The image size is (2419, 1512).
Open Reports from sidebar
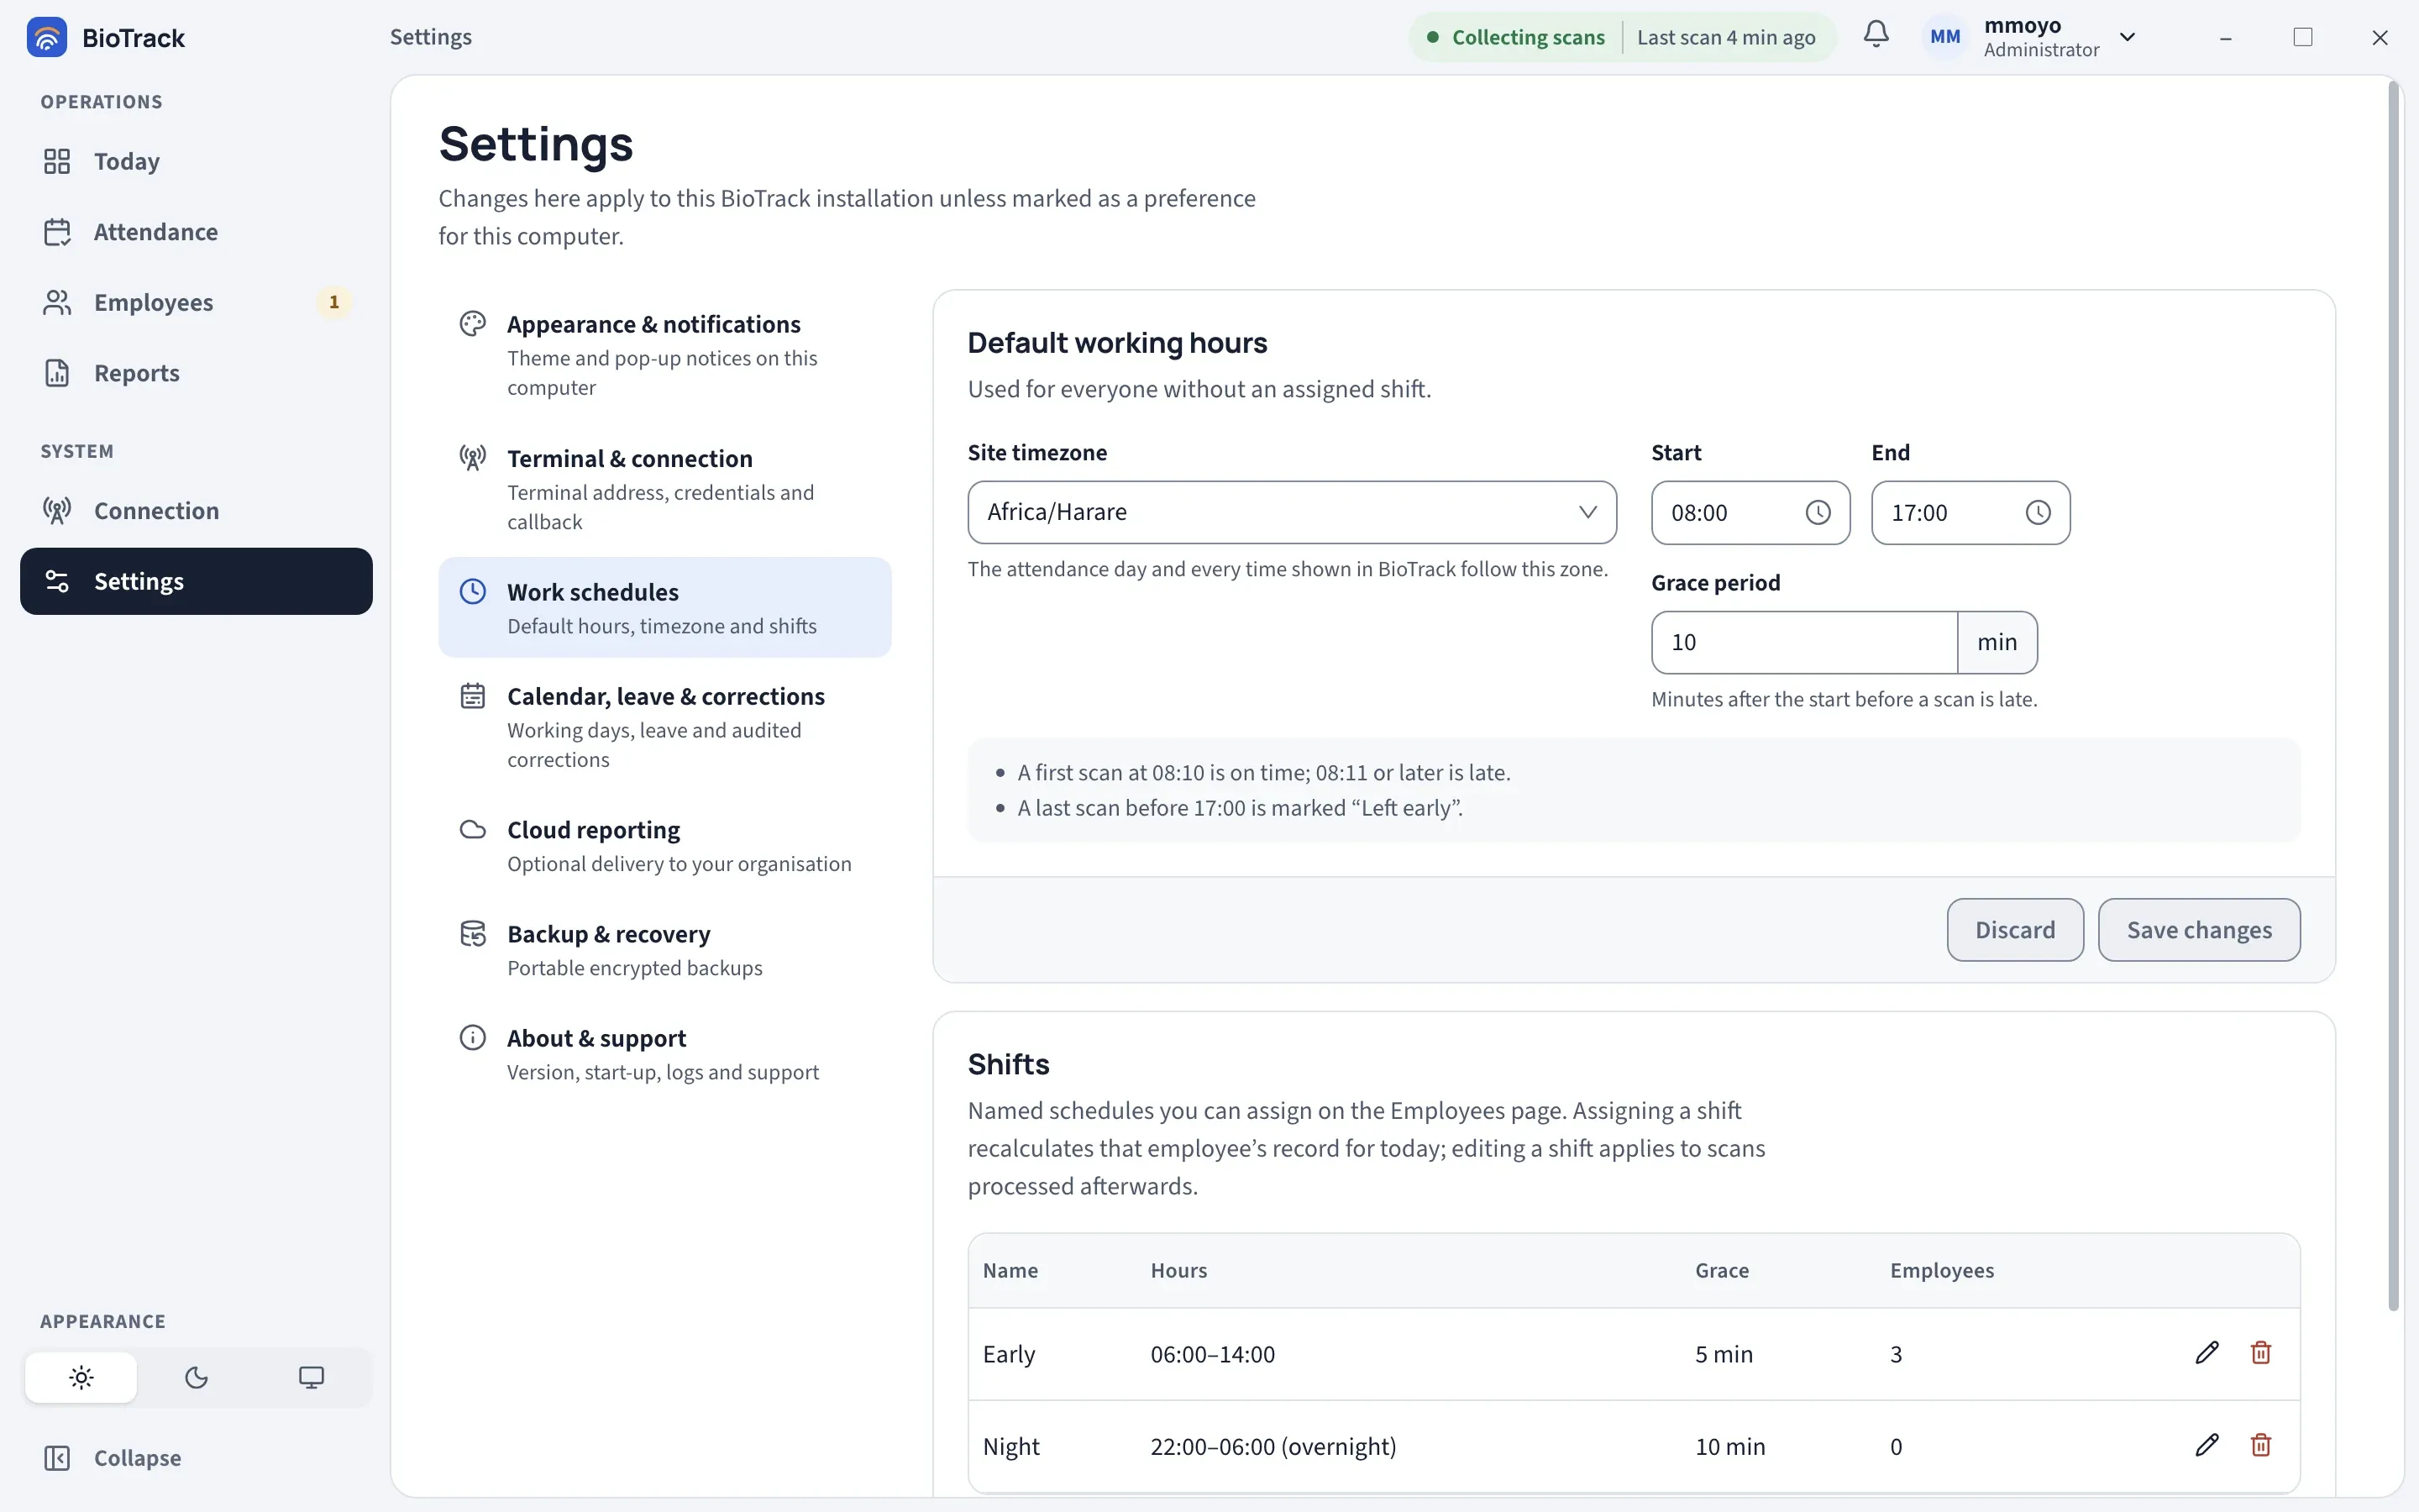tap(196, 373)
